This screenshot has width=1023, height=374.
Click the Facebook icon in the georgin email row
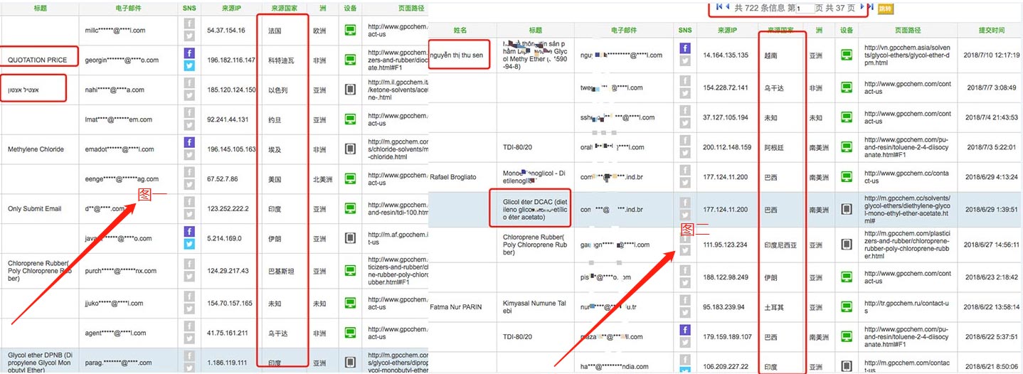pos(189,53)
